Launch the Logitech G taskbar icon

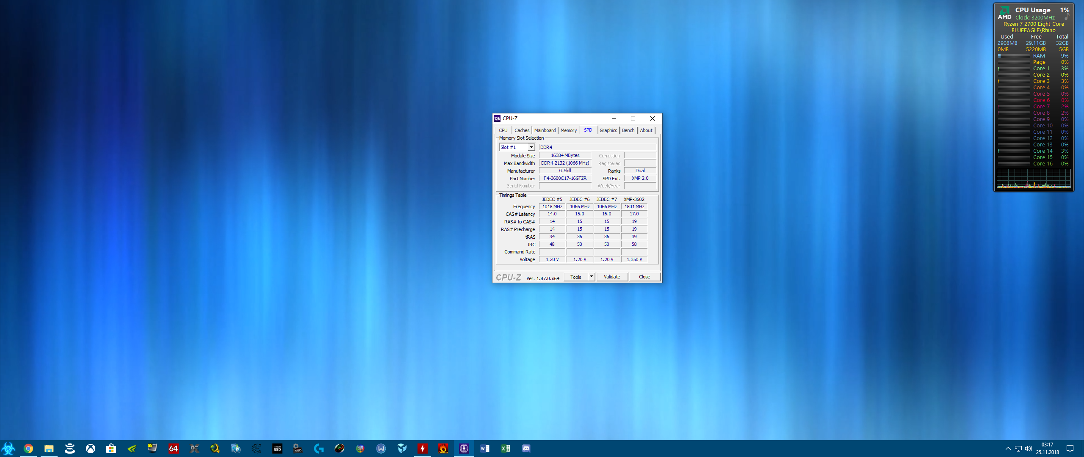click(319, 449)
